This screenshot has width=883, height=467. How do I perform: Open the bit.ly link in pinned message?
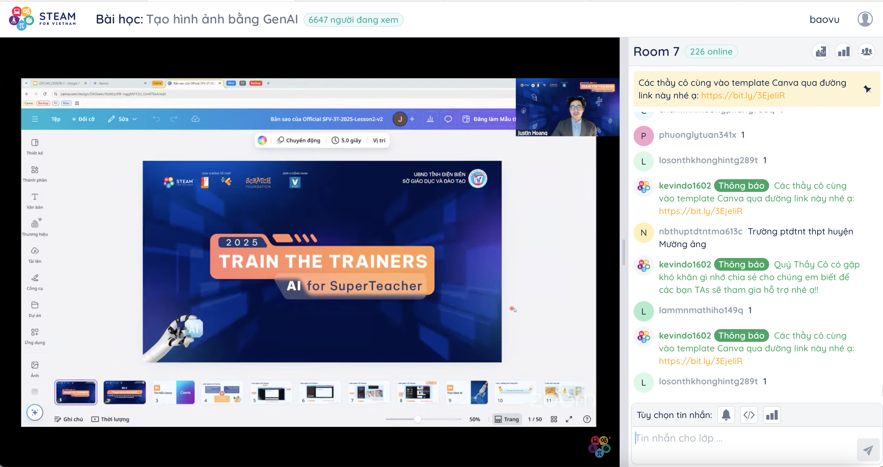(743, 96)
